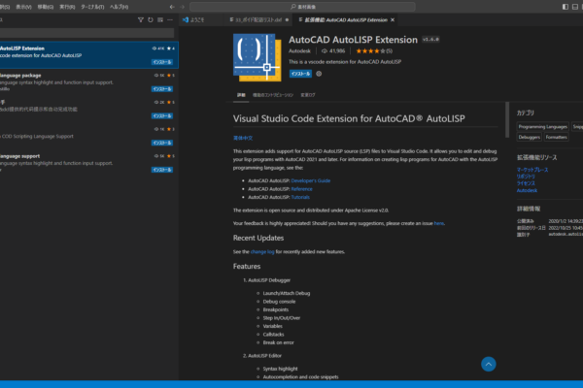Screen dimensions: 583x388
Task: Go forward with the navigation arrow
Action: [x=183, y=7]
